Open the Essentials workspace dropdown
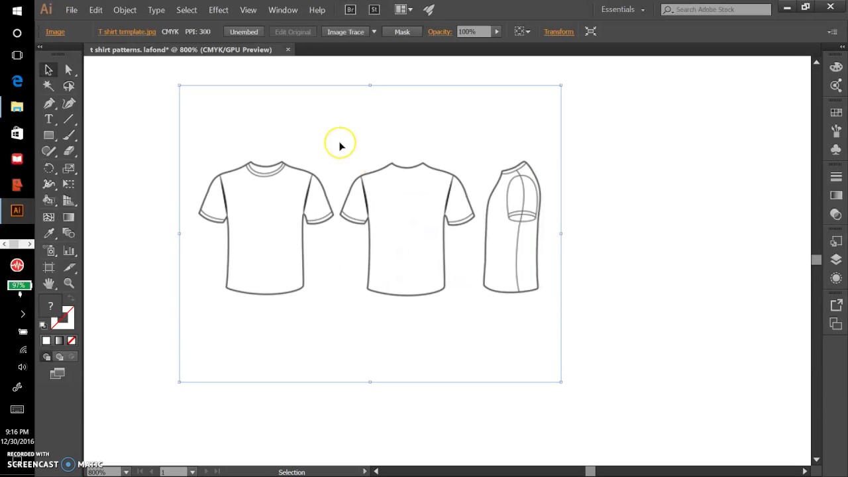 click(x=623, y=10)
